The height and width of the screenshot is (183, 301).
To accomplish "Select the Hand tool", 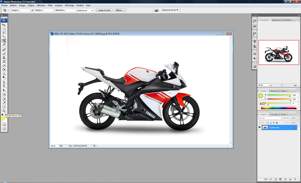I will pos(4,107).
